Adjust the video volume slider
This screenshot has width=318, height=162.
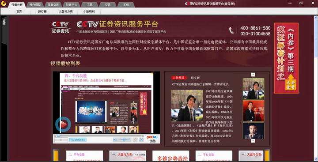click(124, 139)
